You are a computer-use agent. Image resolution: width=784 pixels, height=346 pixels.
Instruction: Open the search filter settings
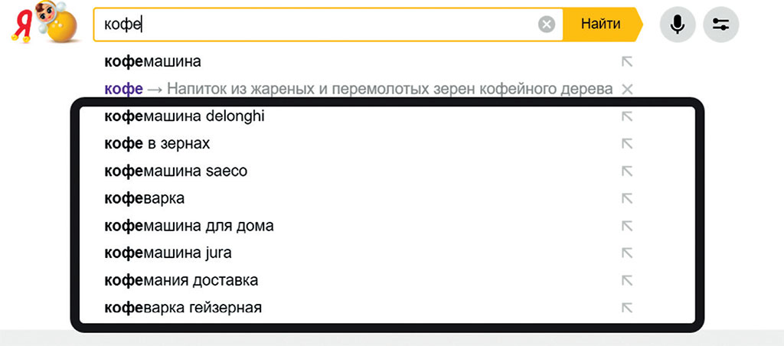click(720, 24)
